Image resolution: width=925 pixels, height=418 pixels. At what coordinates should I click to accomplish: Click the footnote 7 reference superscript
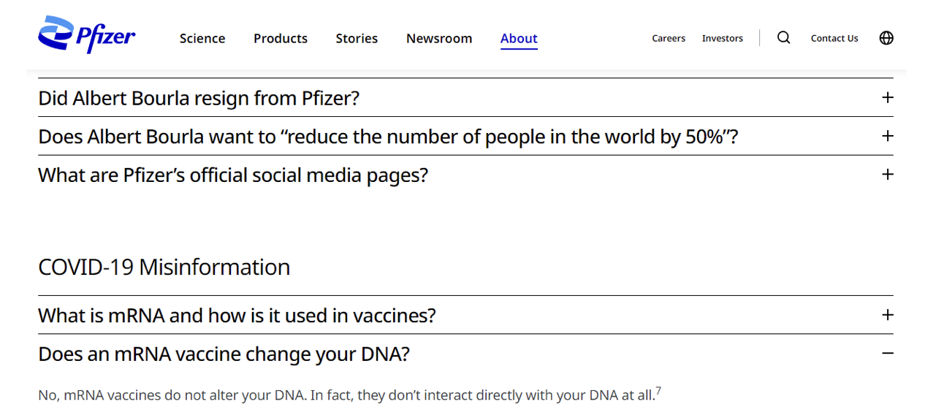pyautogui.click(x=658, y=391)
